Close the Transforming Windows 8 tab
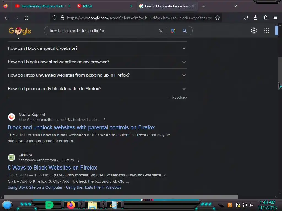This screenshot has height=211, width=282. click(69, 6)
